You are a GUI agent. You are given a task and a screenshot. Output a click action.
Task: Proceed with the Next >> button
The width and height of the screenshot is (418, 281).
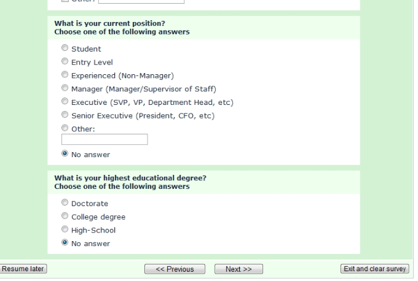point(239,269)
